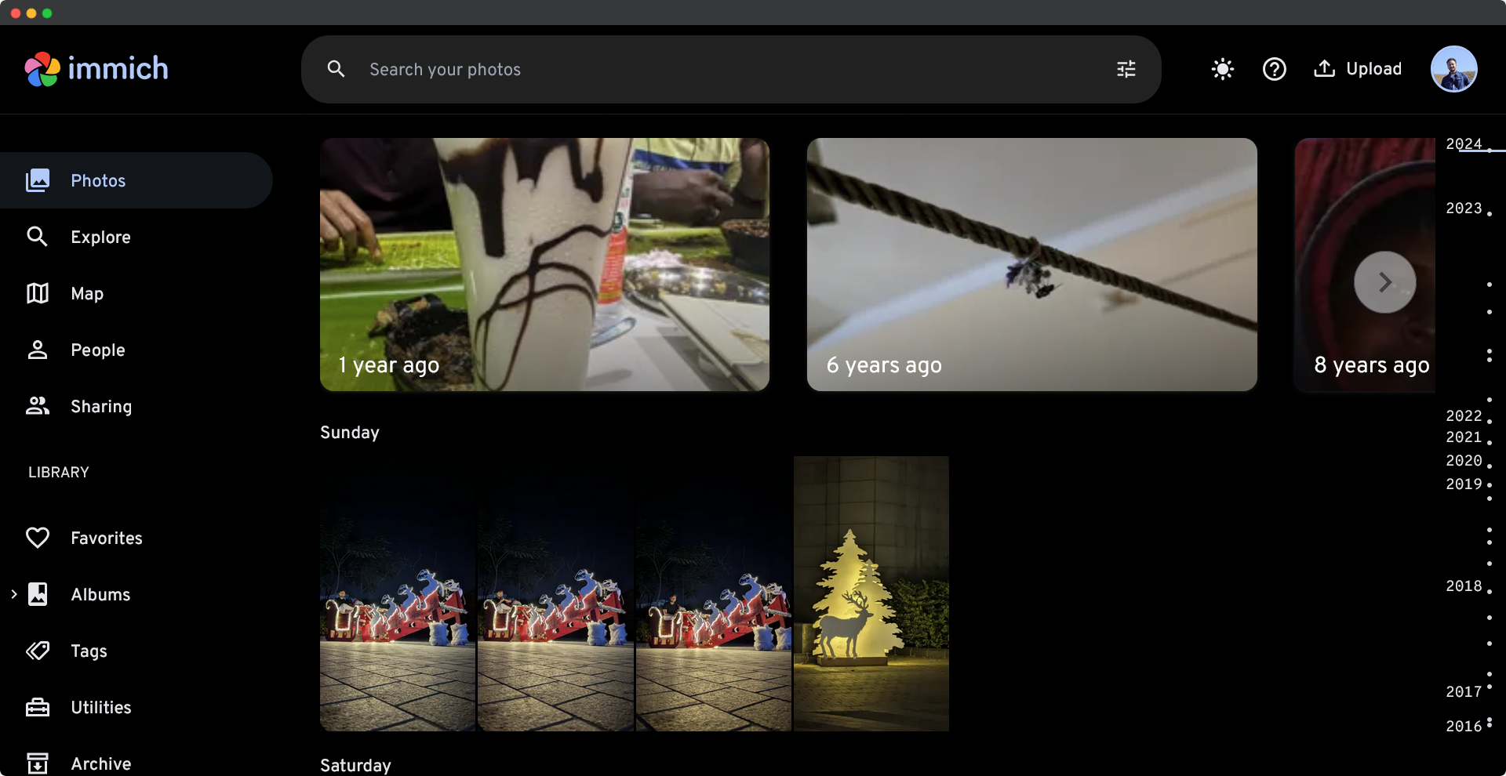The height and width of the screenshot is (776, 1506).
Task: Open the Sharing section
Action: coord(136,406)
